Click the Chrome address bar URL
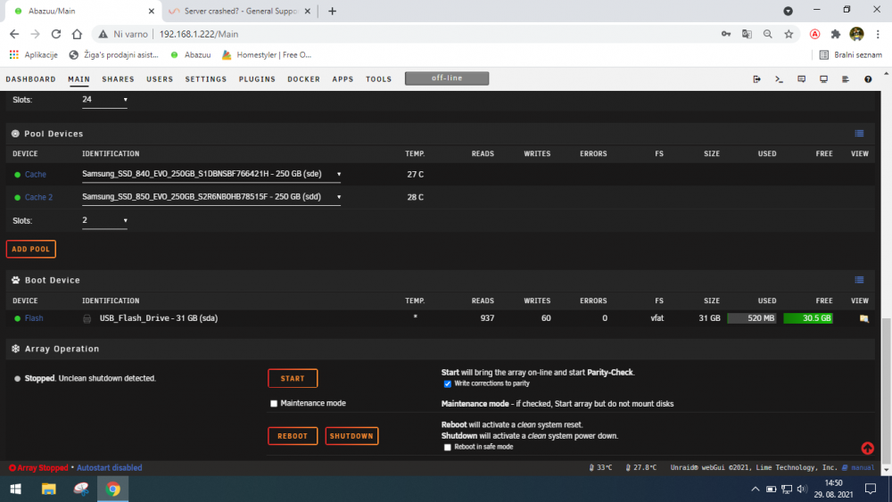 [199, 34]
